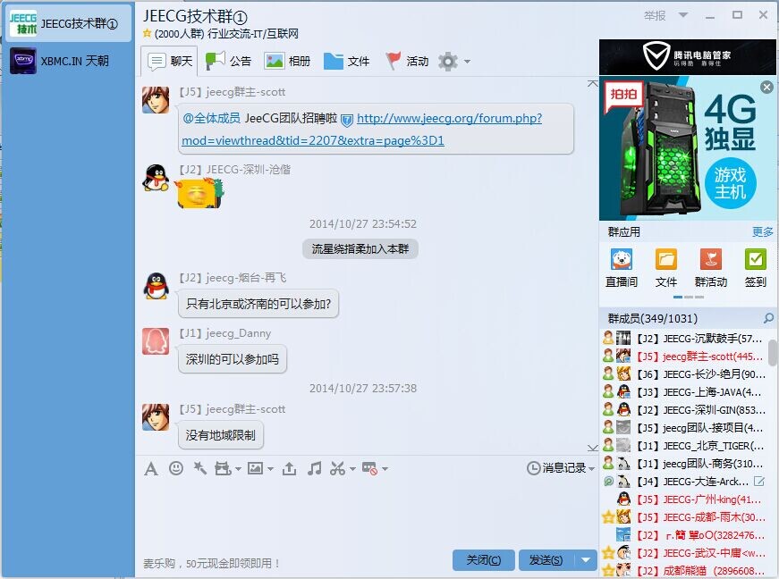Screen dimensions: 779x579
Task: Click the avatar of jeecg-烟台-再飞
Action: pyautogui.click(x=156, y=285)
